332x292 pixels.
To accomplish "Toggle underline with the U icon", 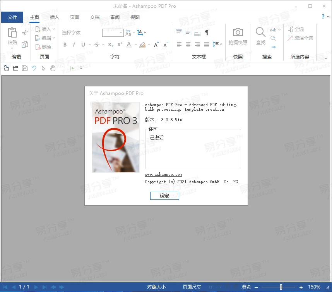I will click(83, 45).
